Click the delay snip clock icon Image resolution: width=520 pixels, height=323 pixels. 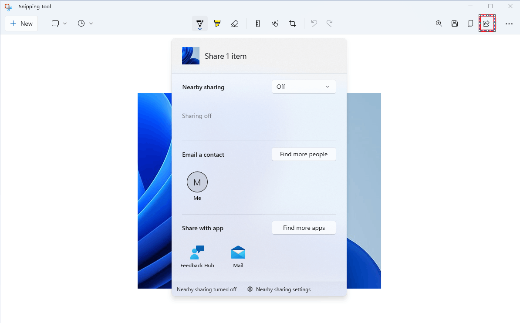click(x=81, y=24)
